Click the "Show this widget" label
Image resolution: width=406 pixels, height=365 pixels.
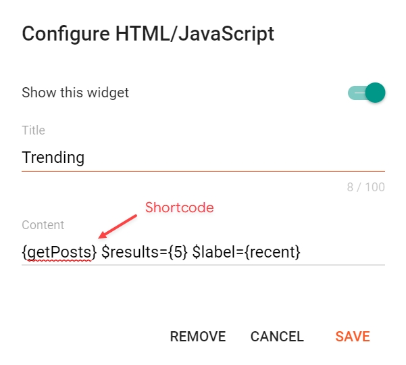[75, 93]
